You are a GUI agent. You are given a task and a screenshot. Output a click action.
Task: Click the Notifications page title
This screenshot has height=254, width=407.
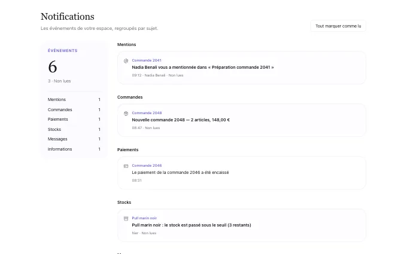[x=68, y=17]
